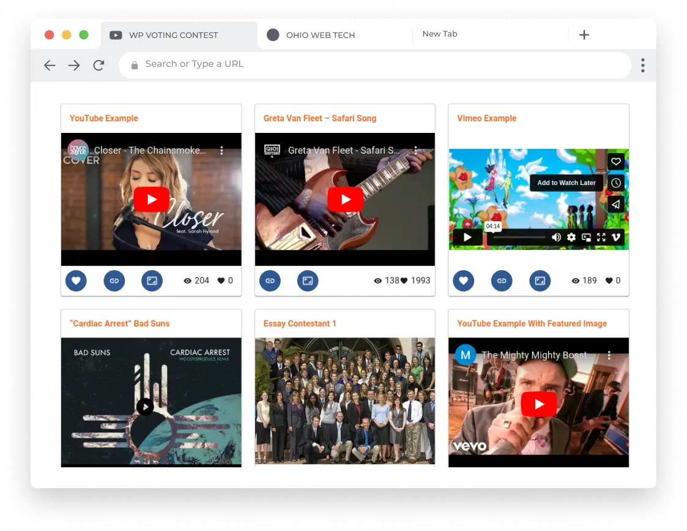Copy link icon on Greta Van Fleet card

(x=270, y=281)
